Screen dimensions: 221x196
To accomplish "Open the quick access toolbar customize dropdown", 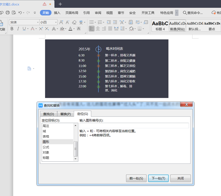I will point(35,13).
